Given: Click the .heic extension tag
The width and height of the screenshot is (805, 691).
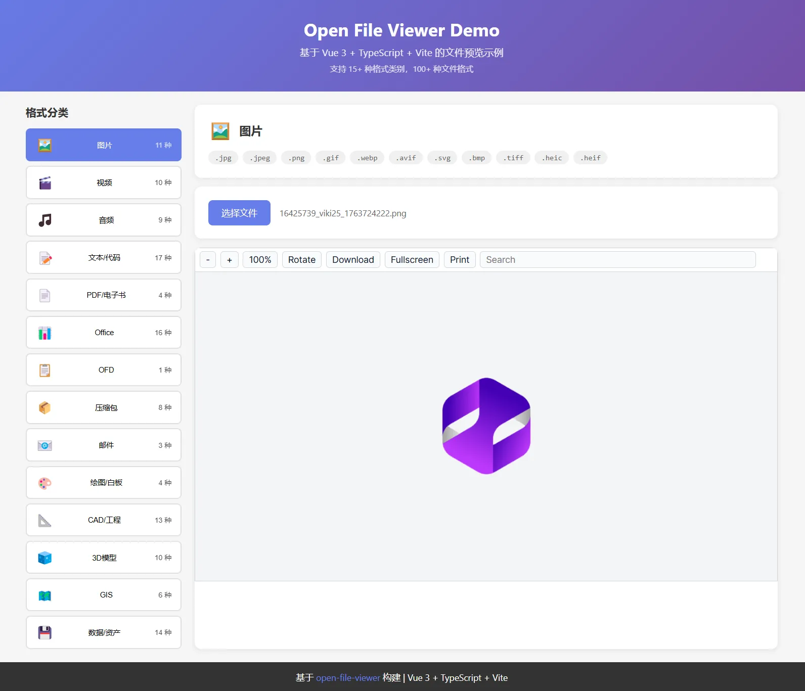Looking at the screenshot, I should pos(552,158).
